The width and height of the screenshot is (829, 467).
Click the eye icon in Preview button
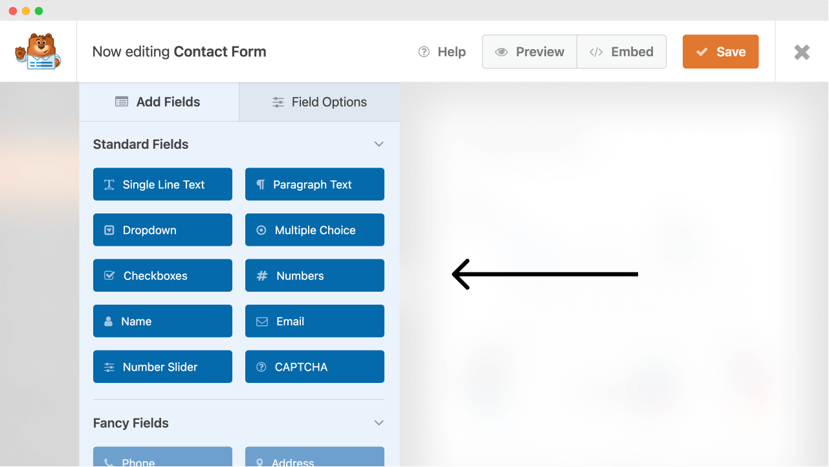tap(502, 52)
